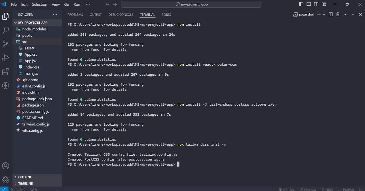
Task: Switch to the PORTS tab
Action: [166, 15]
